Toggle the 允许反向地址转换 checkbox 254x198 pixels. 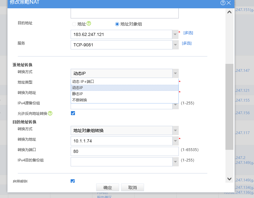pyautogui.click(x=73, y=113)
